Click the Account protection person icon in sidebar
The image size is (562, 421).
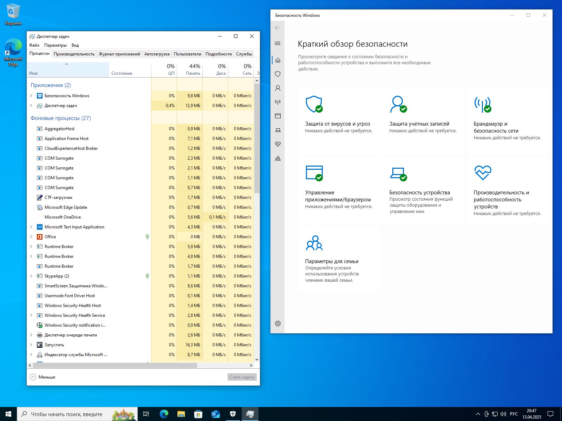278,88
